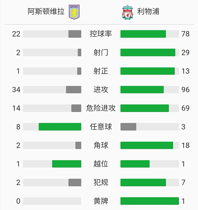Click Liverpool's 射正 shots-on-target bar
Image resolution: width=198 pixels, height=210 pixels.
[x=148, y=71]
